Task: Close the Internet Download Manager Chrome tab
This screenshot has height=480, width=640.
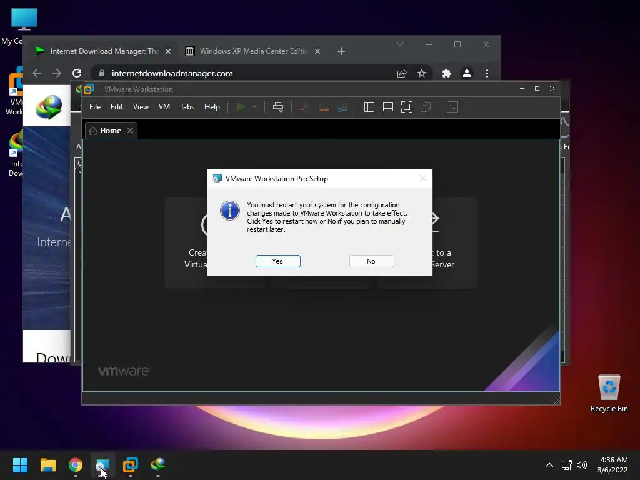Action: click(167, 51)
